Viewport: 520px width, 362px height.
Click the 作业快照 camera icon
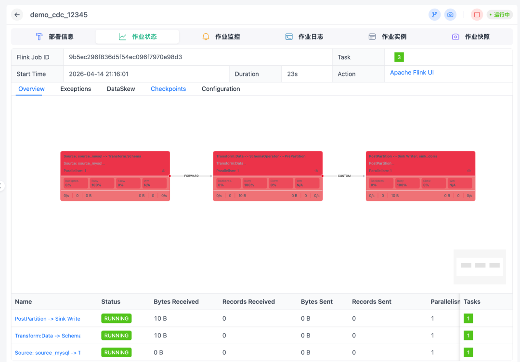click(455, 37)
